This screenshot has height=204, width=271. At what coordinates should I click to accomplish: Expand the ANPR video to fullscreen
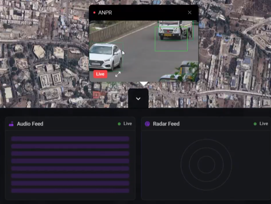pos(118,74)
